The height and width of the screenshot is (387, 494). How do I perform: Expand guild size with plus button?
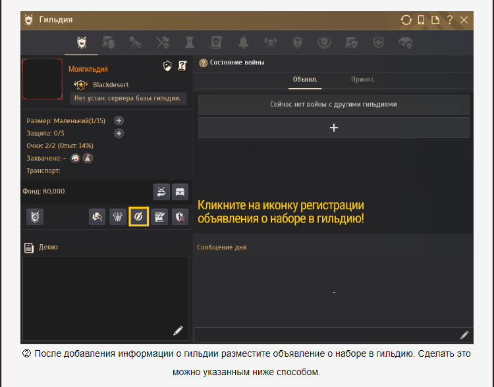point(119,120)
